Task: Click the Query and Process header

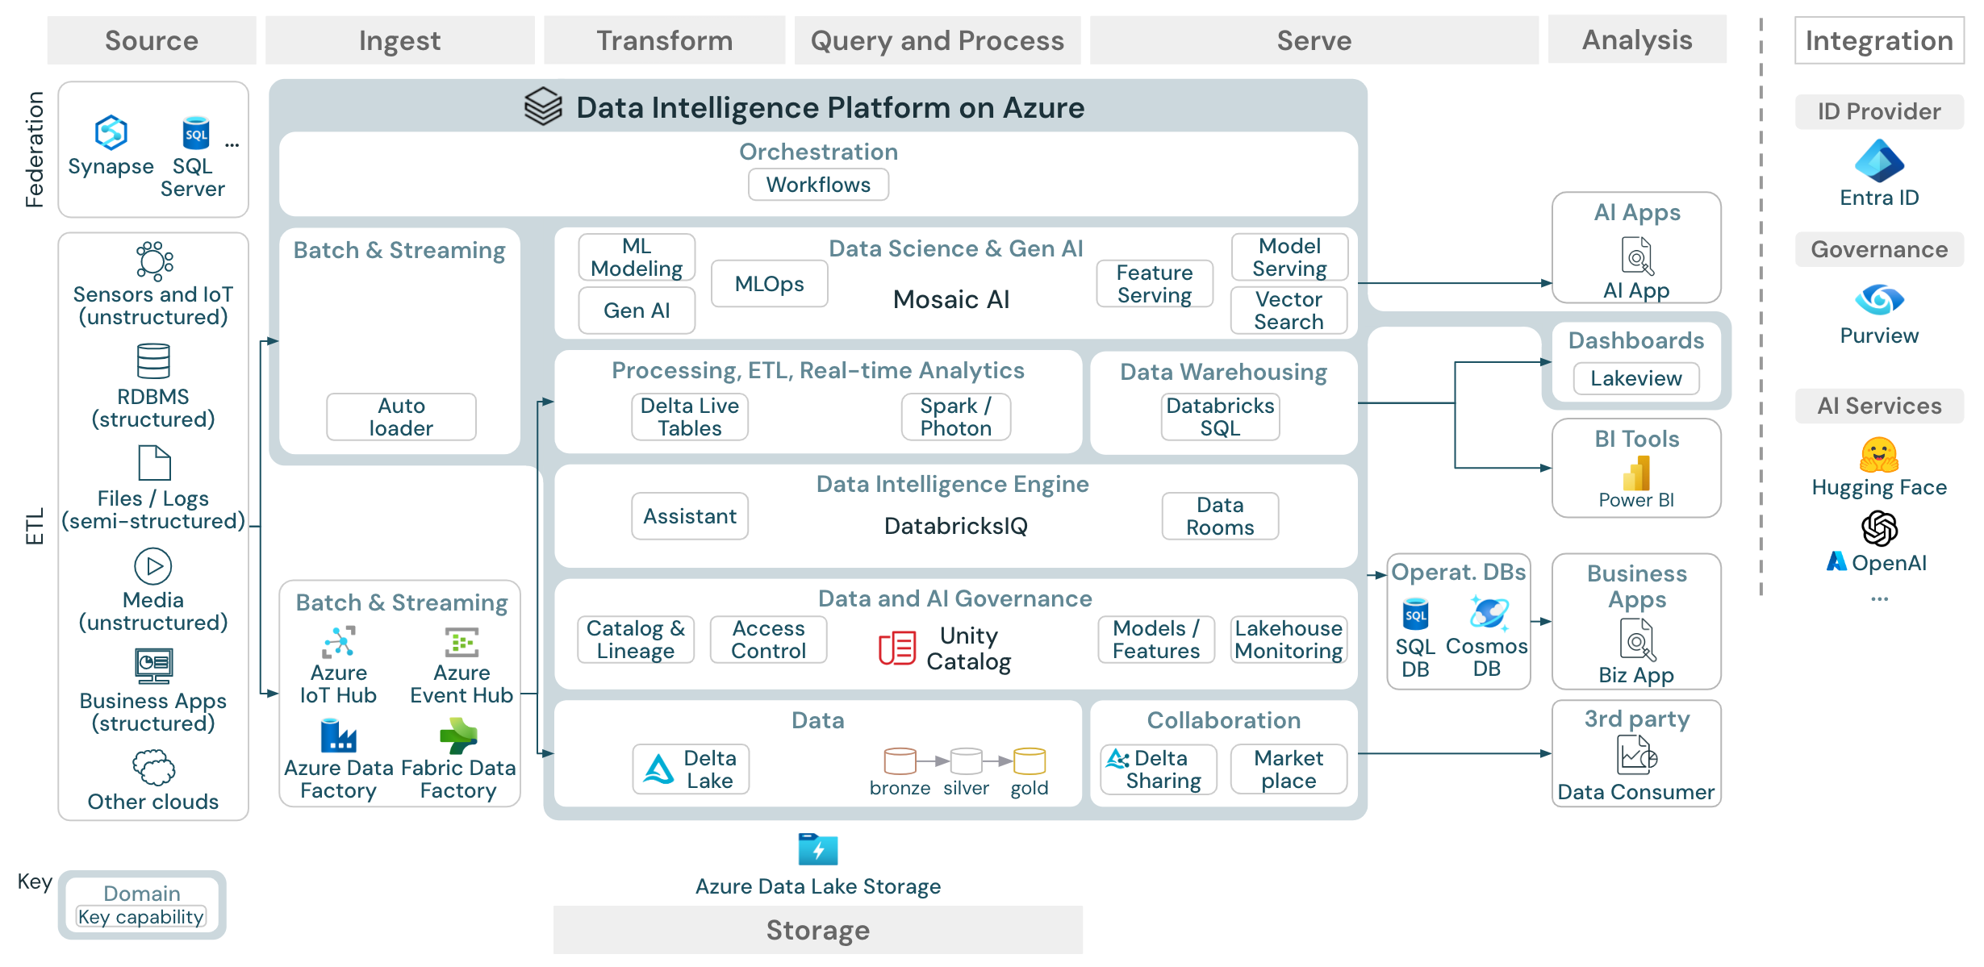Action: [x=937, y=40]
